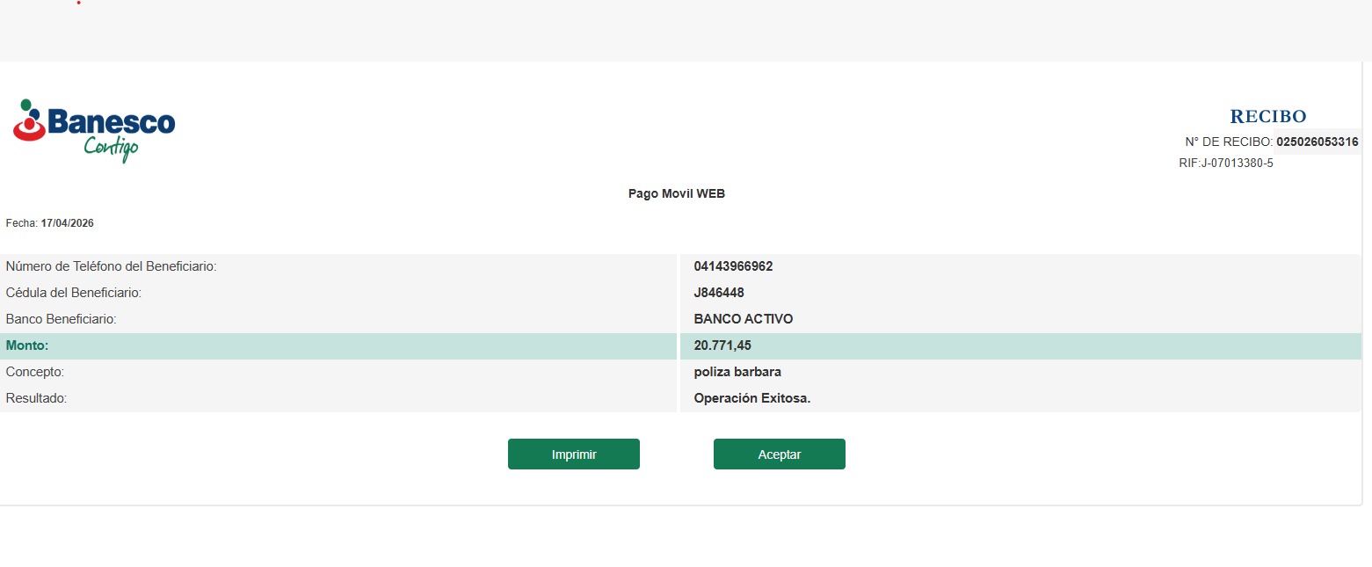The height and width of the screenshot is (567, 1372).
Task: Click the Banesco Contigo logo
Action: [x=94, y=129]
